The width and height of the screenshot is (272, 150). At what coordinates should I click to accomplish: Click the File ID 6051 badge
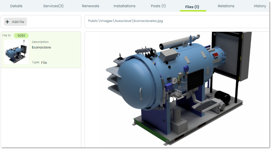tap(21, 36)
